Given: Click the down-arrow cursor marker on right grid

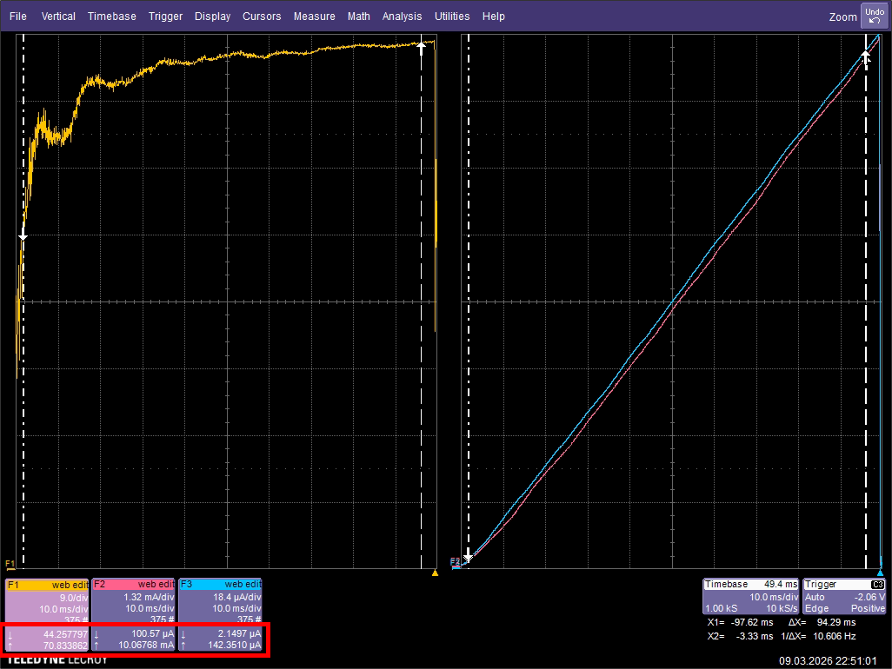Looking at the screenshot, I should point(468,555).
